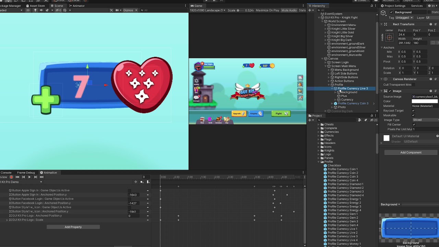Toggle scene effects layers icon
Image resolution: width=439 pixels, height=247 pixels.
47,10
